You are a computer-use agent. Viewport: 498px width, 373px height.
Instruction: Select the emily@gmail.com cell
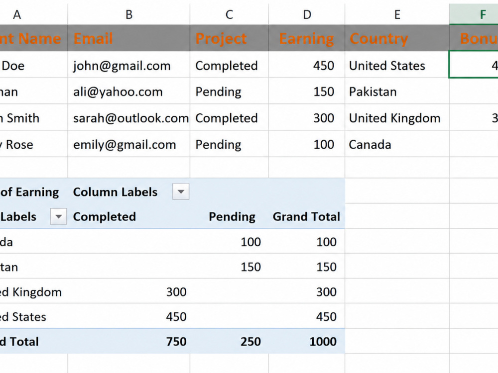129,144
